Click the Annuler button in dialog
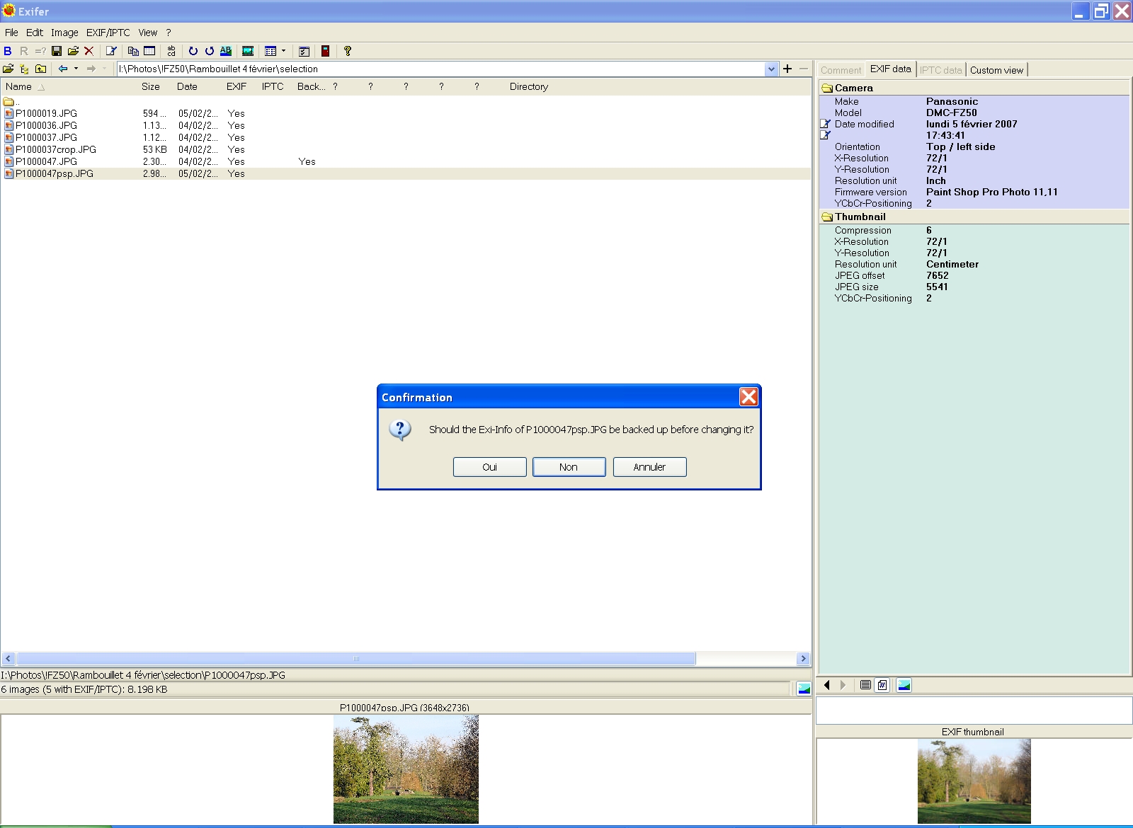 point(649,467)
